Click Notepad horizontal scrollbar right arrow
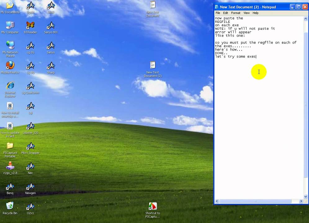 click(301, 201)
